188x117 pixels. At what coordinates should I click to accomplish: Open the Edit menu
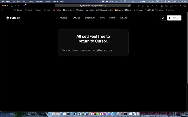click(x=19, y=1)
